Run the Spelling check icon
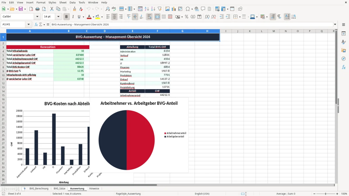This screenshot has height=196, width=349. 114,9
